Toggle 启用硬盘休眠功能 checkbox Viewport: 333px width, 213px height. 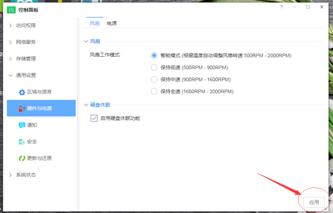[x=94, y=118]
